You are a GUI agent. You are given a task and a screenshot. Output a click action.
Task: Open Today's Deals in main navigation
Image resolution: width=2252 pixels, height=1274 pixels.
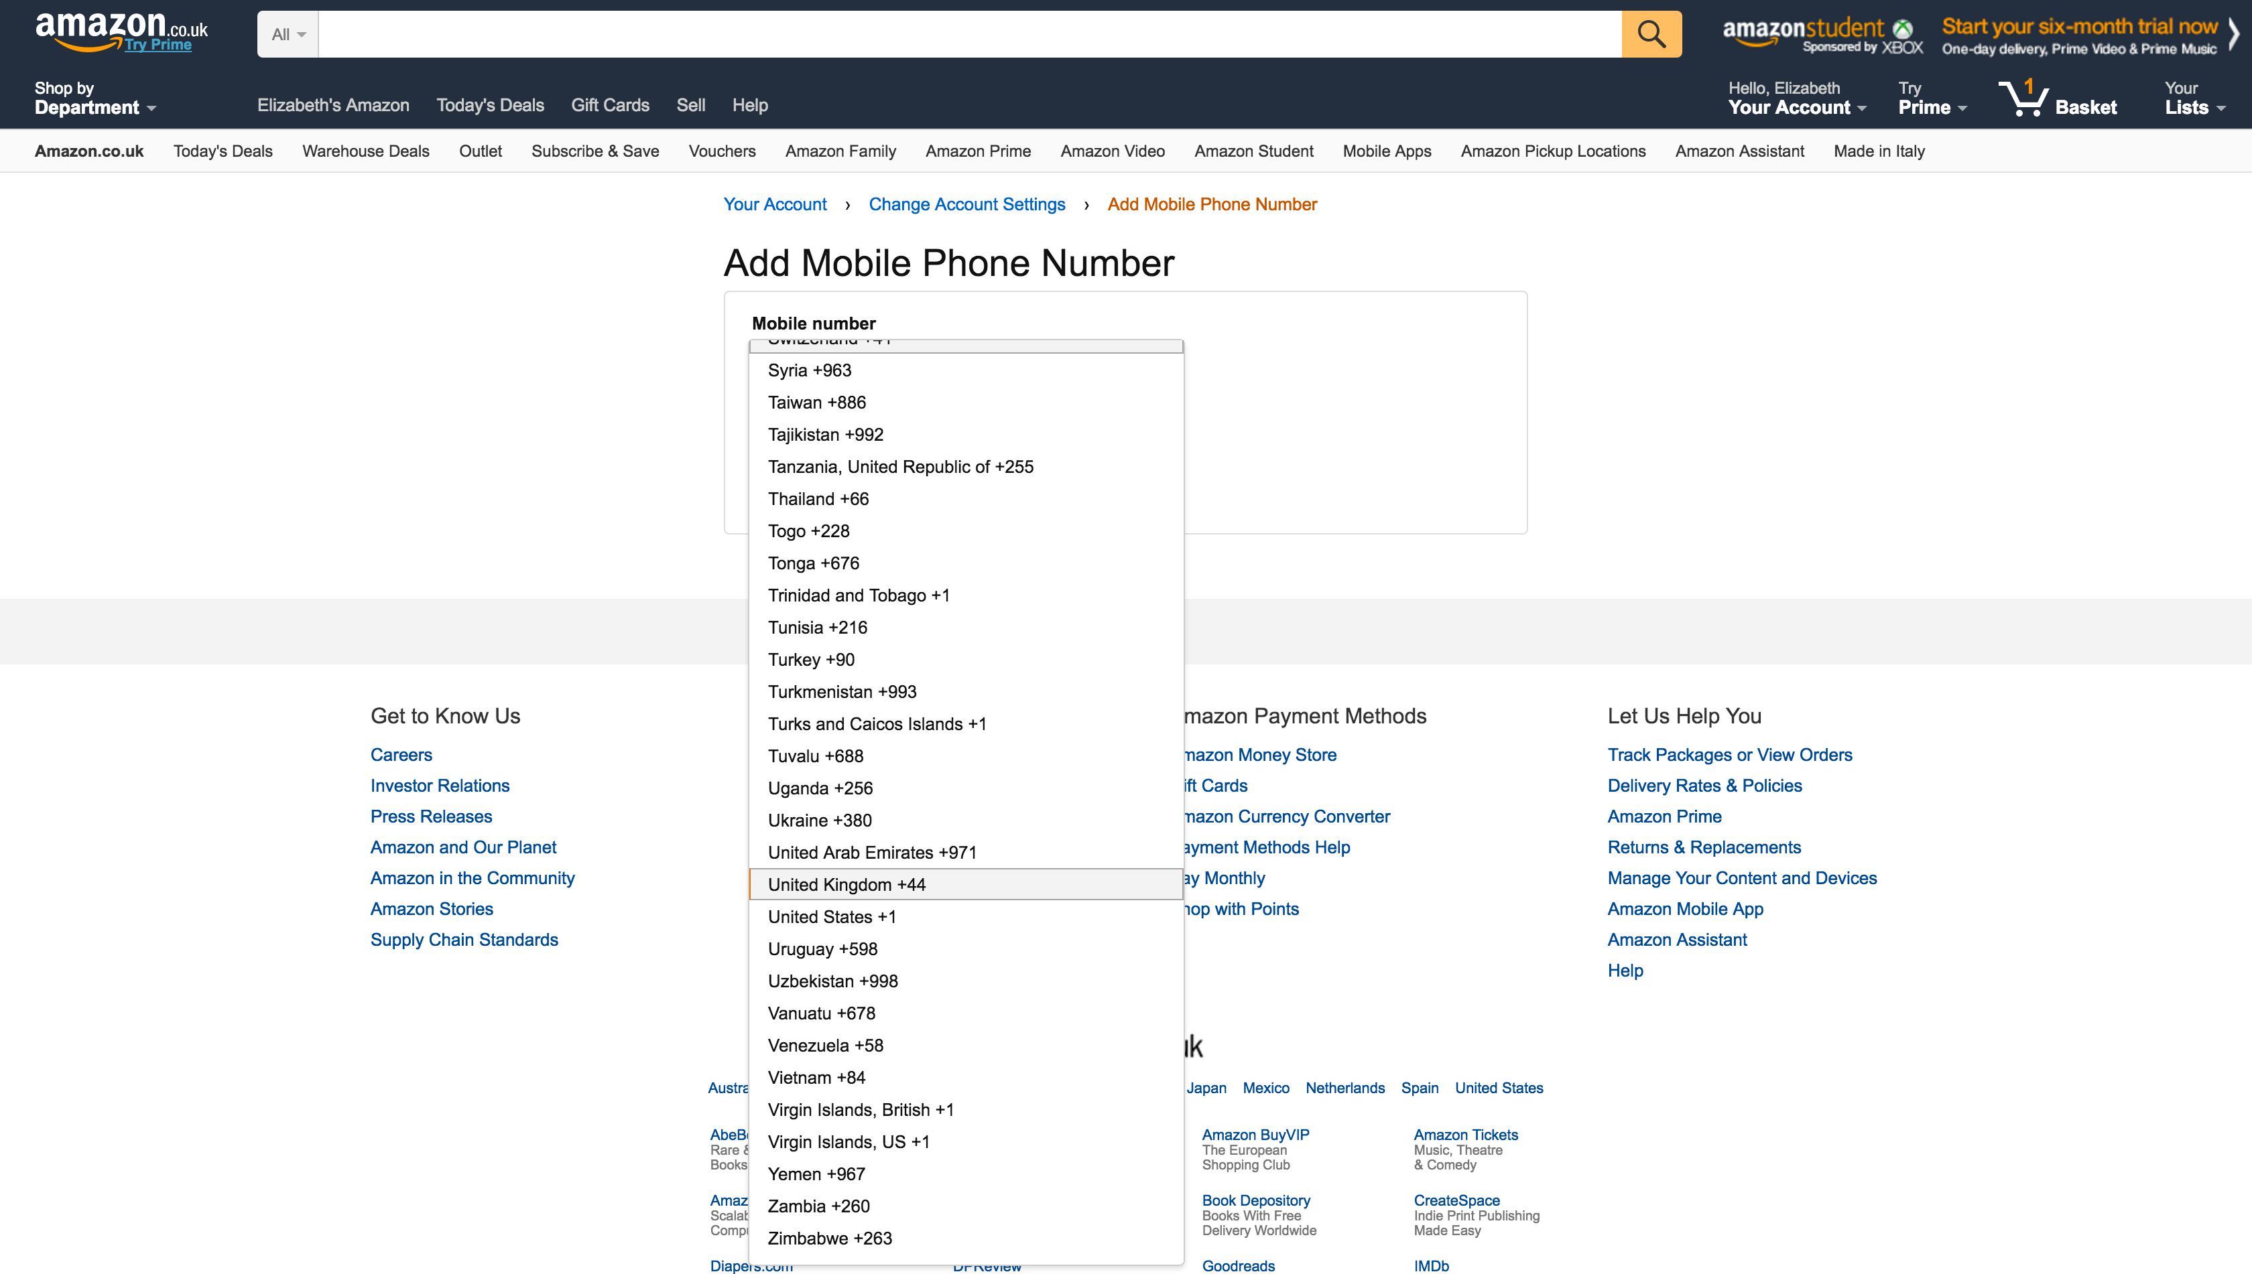(x=489, y=105)
